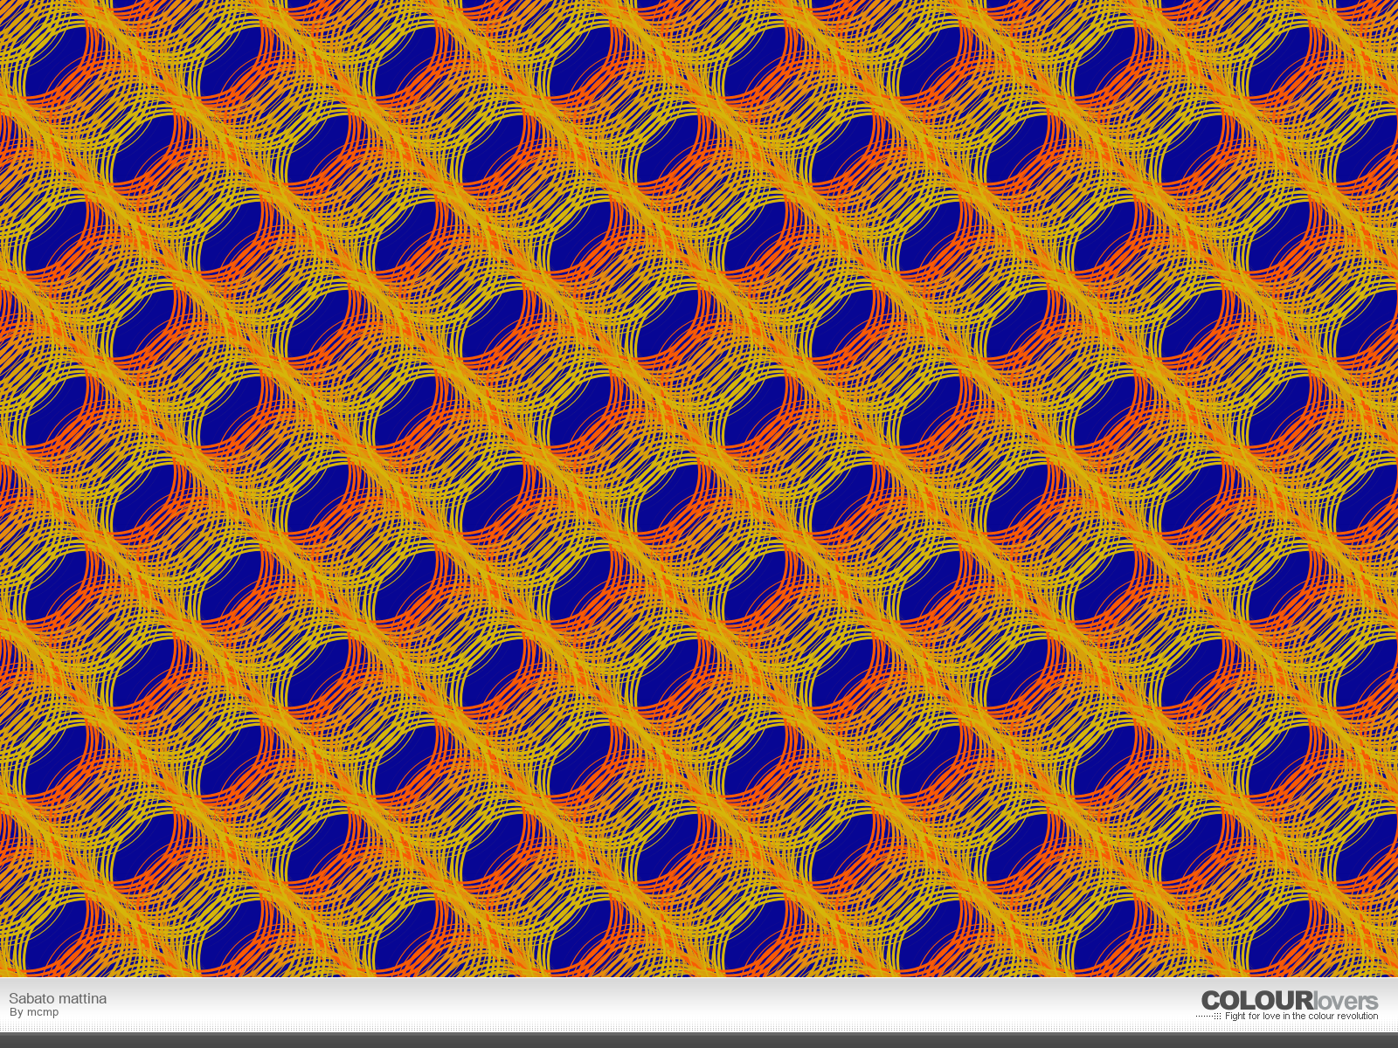The height and width of the screenshot is (1048, 1398).
Task: Click the 'By mcmp' author text
Action: tap(34, 1012)
